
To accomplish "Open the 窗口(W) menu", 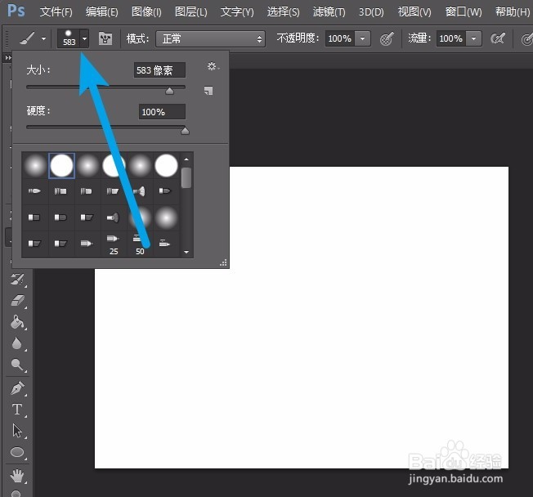I will coord(464,12).
